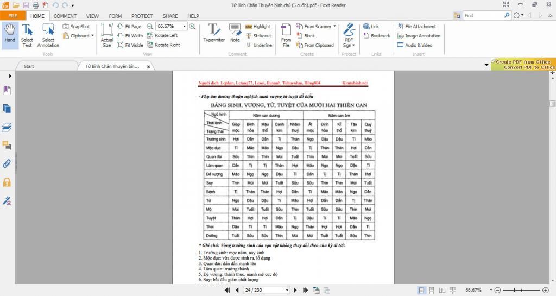
Task: Open the status bar zoom dropdown arrow
Action: coord(491,290)
